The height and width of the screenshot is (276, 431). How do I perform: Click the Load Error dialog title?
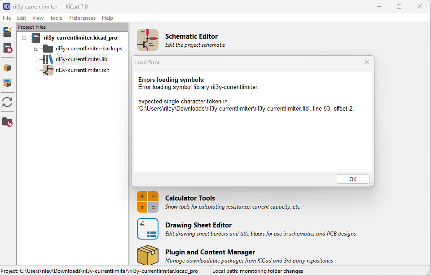[x=147, y=62]
